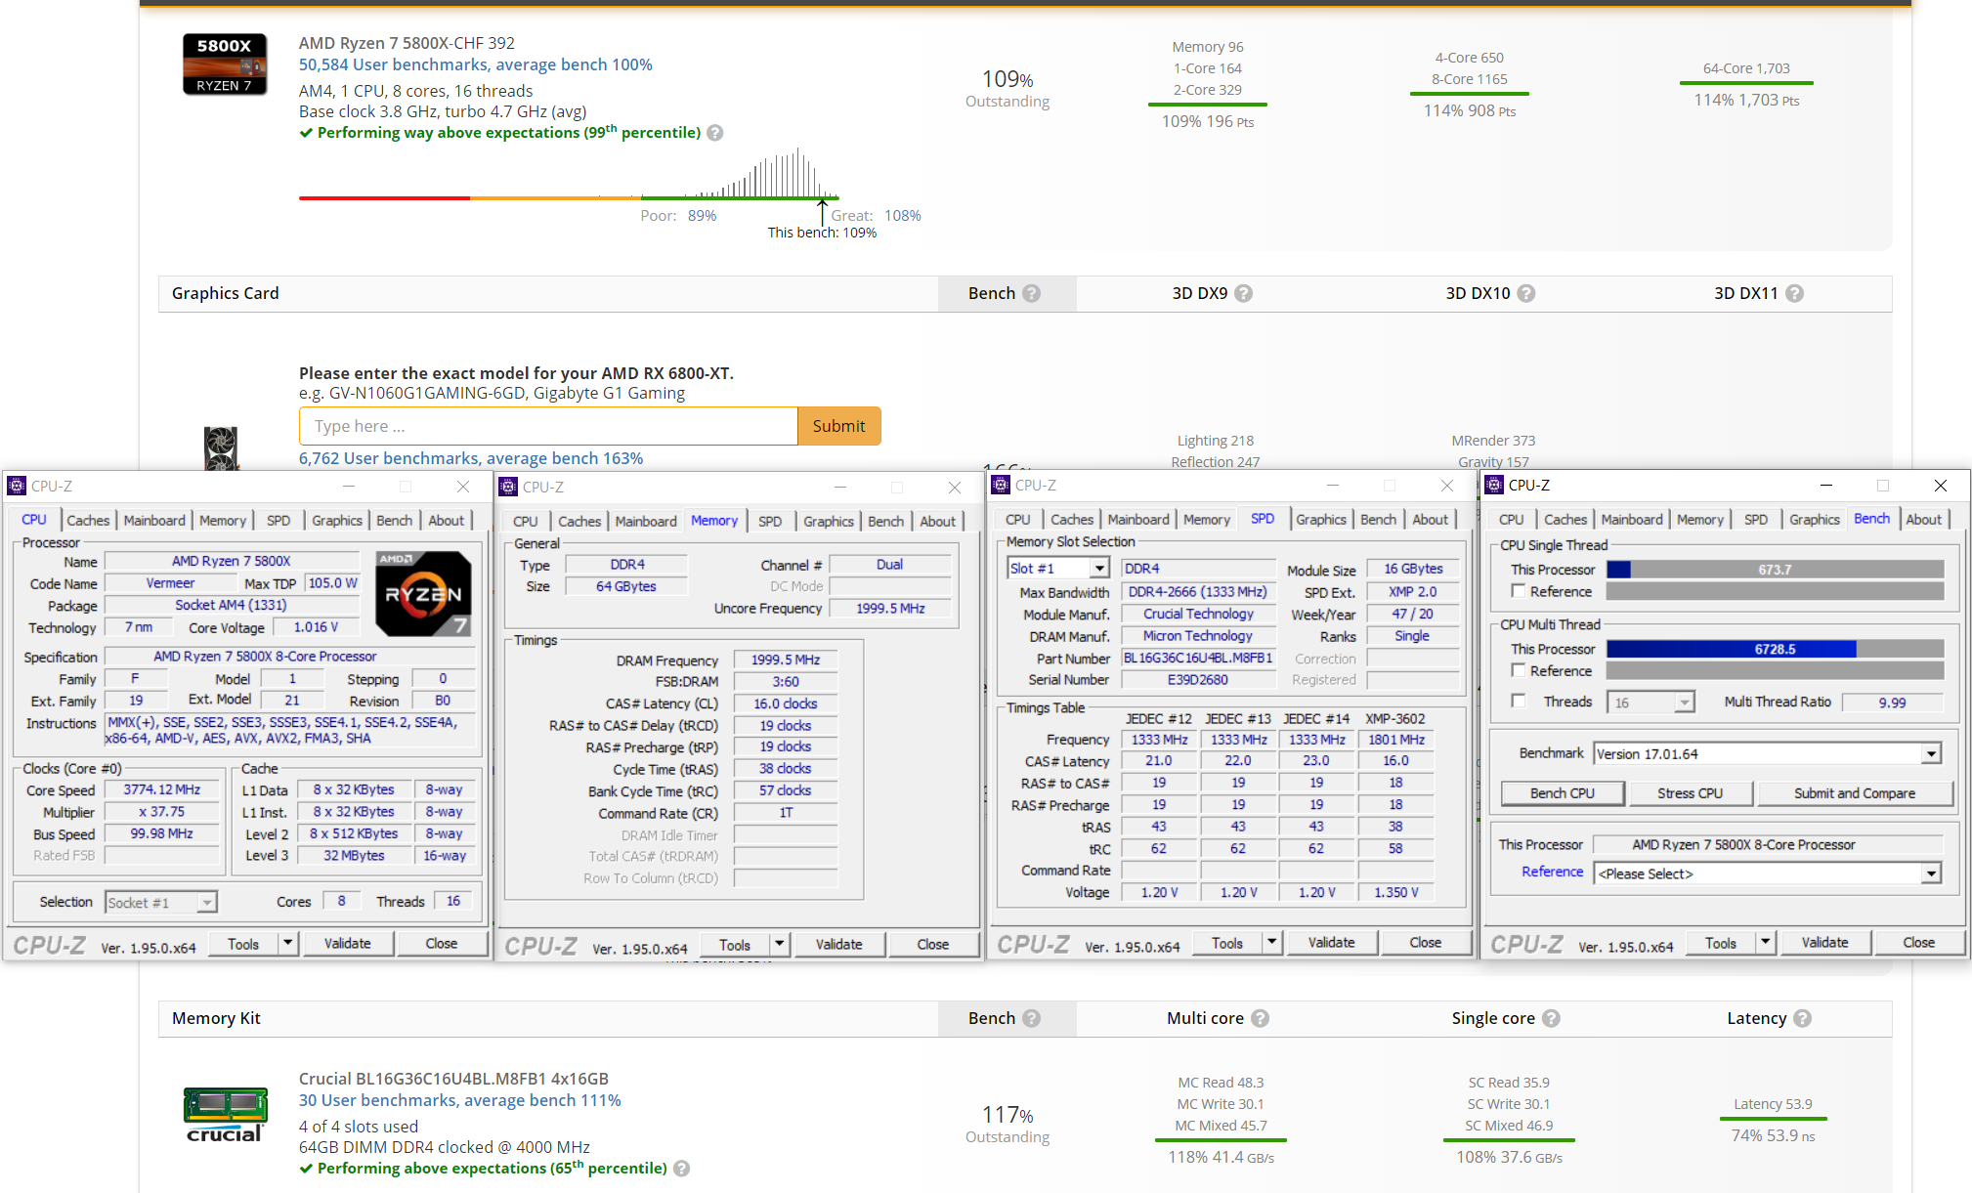Click the Crucial memory logo image
Image resolution: width=1972 pixels, height=1193 pixels.
pyautogui.click(x=225, y=1114)
